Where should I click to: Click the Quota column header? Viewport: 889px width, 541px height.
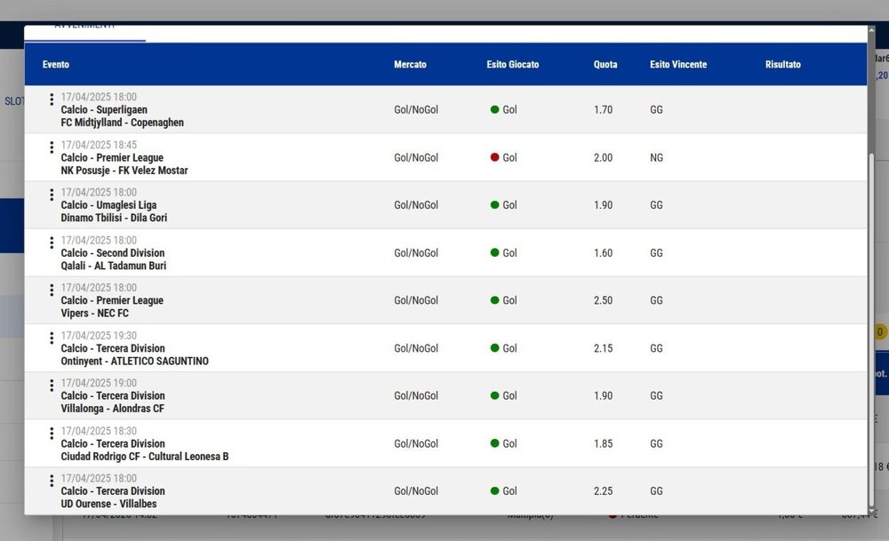[605, 64]
